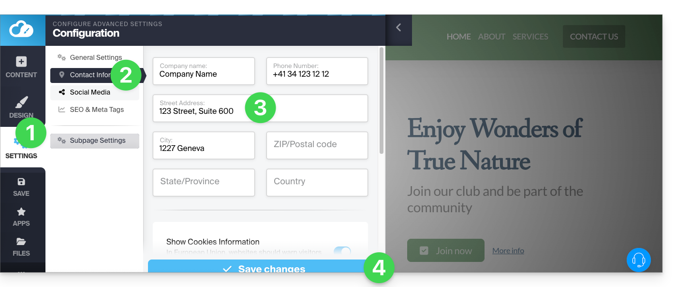Go to SERVICES in the site preview
The image size is (677, 287).
(x=530, y=37)
